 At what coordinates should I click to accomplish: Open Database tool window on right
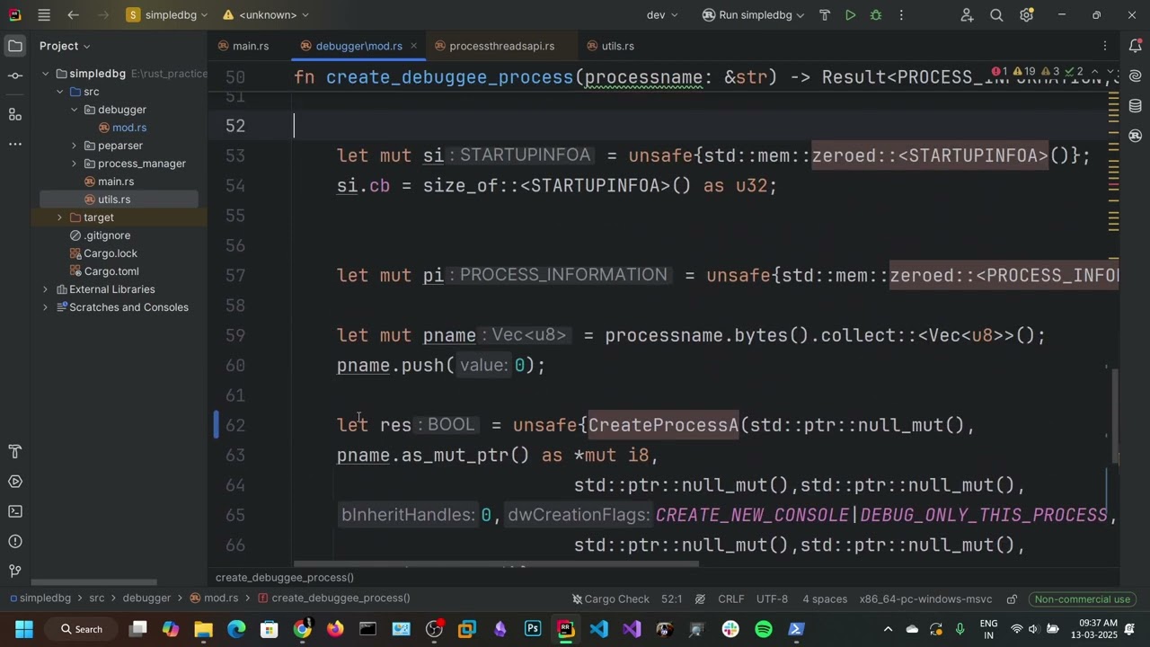click(1135, 106)
